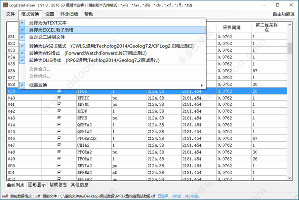The image size is (299, 200).
Task: Maximize the LogDataHelper window
Action: (x=278, y=5)
